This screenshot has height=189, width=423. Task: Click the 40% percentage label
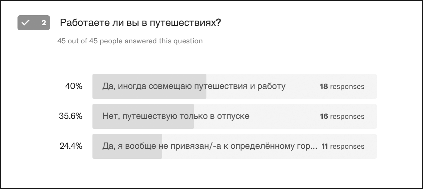click(x=74, y=86)
